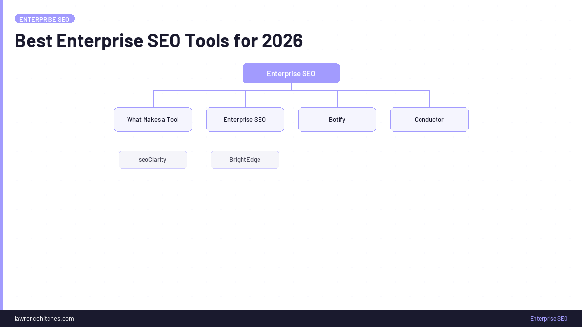The height and width of the screenshot is (327, 582).
Task: Select the seoClarity child node
Action: [x=153, y=160]
